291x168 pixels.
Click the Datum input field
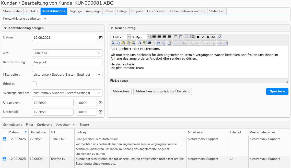pos(65,37)
